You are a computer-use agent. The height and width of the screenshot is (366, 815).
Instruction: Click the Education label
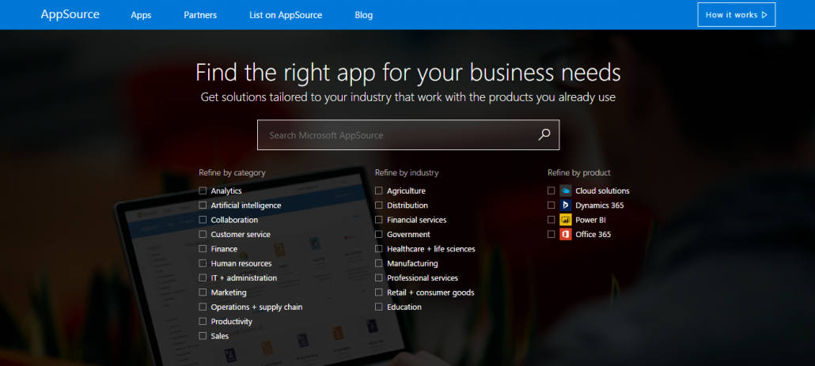click(404, 307)
